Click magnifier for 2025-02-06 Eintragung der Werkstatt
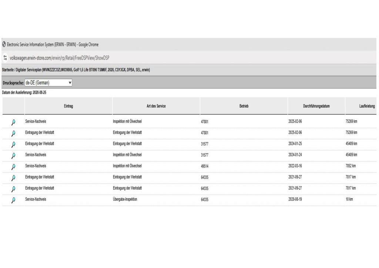379x268 pixels. [x=13, y=133]
